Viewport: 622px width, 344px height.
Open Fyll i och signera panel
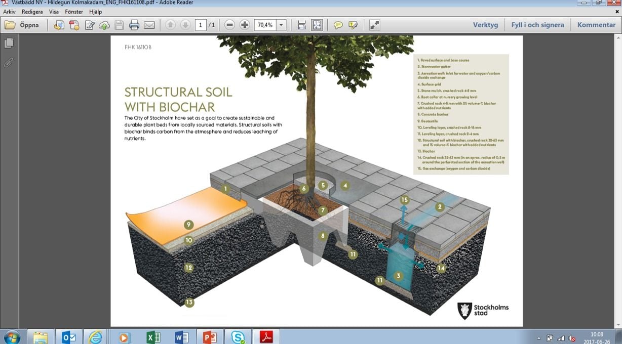pos(537,25)
